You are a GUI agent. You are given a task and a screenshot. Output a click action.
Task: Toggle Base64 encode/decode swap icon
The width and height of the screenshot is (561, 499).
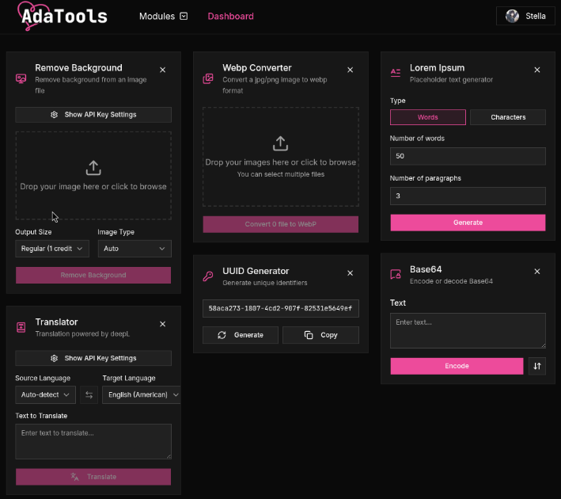[x=537, y=366]
